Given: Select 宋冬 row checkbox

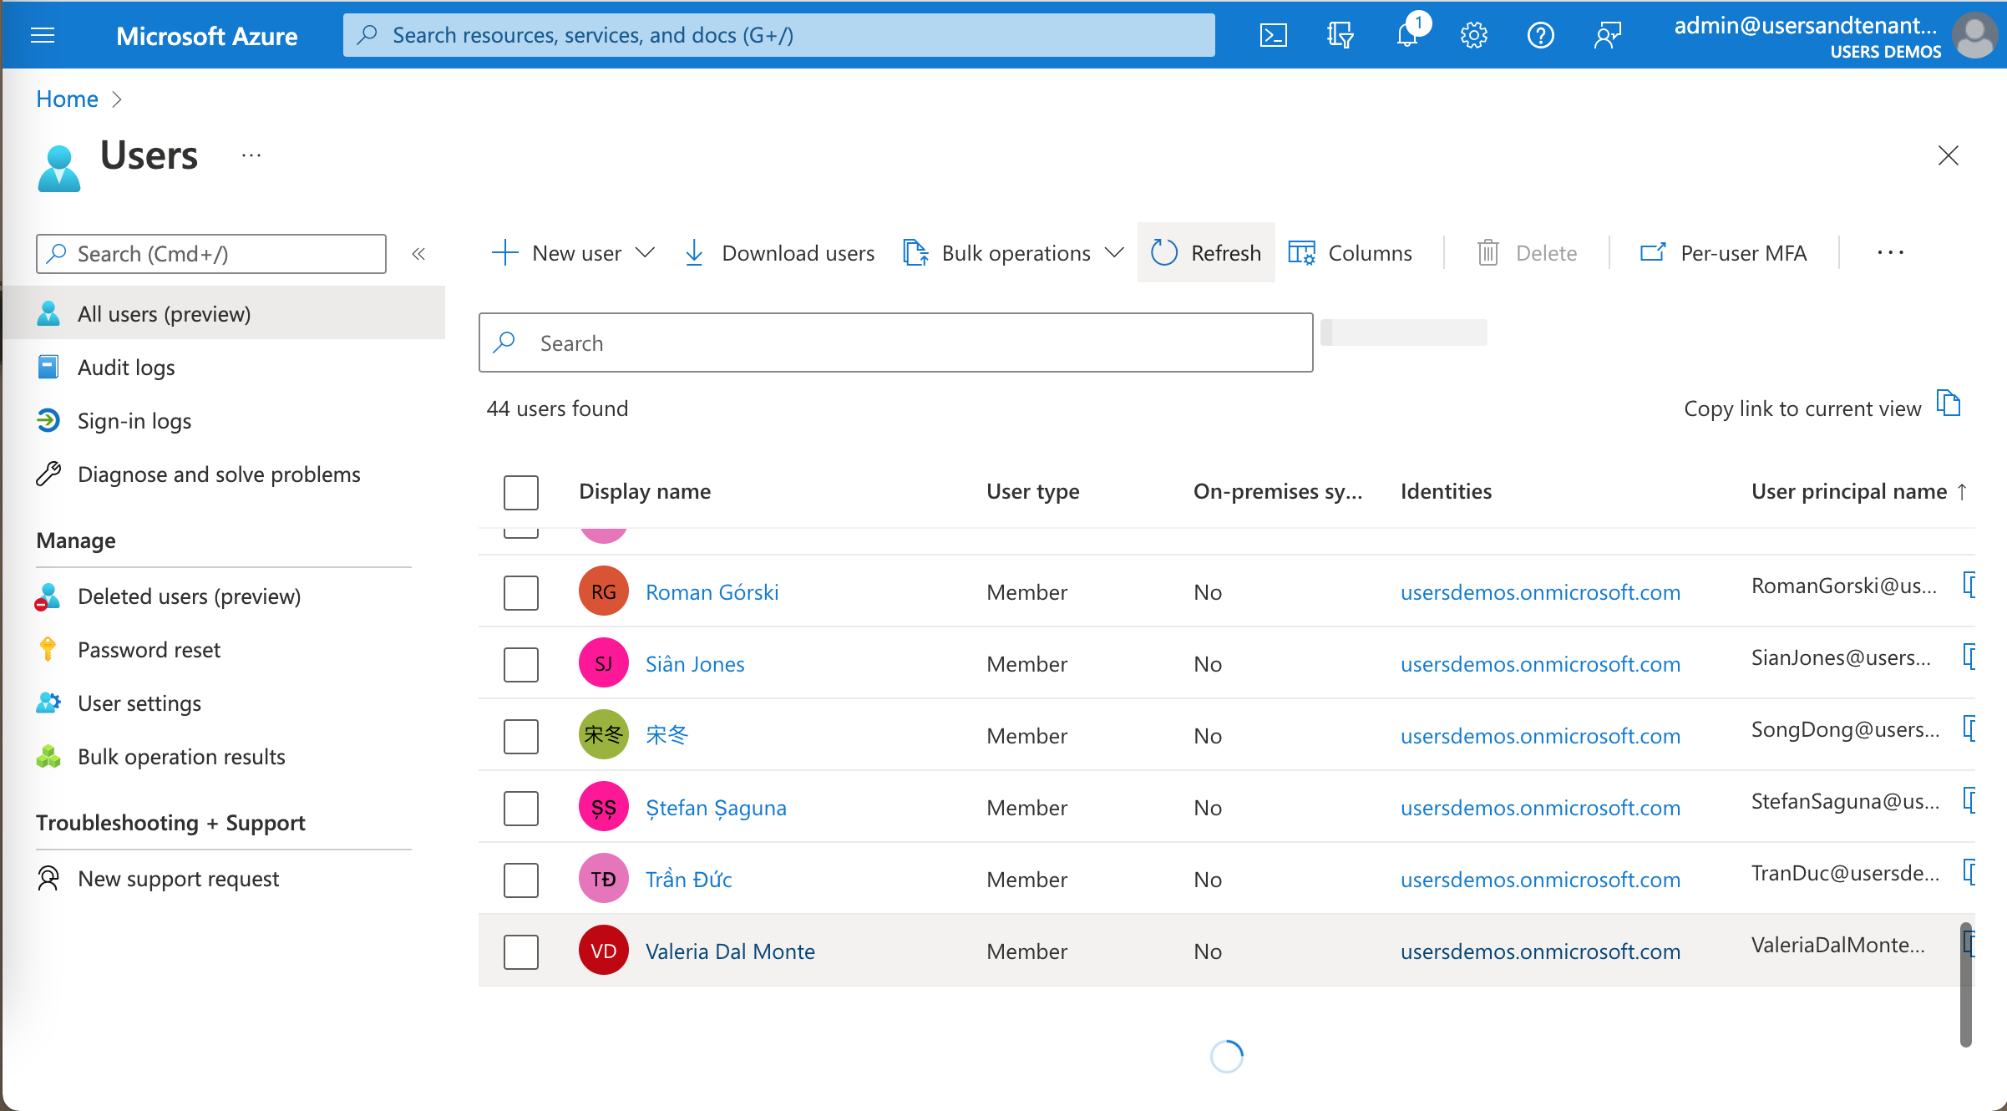Looking at the screenshot, I should point(521,736).
